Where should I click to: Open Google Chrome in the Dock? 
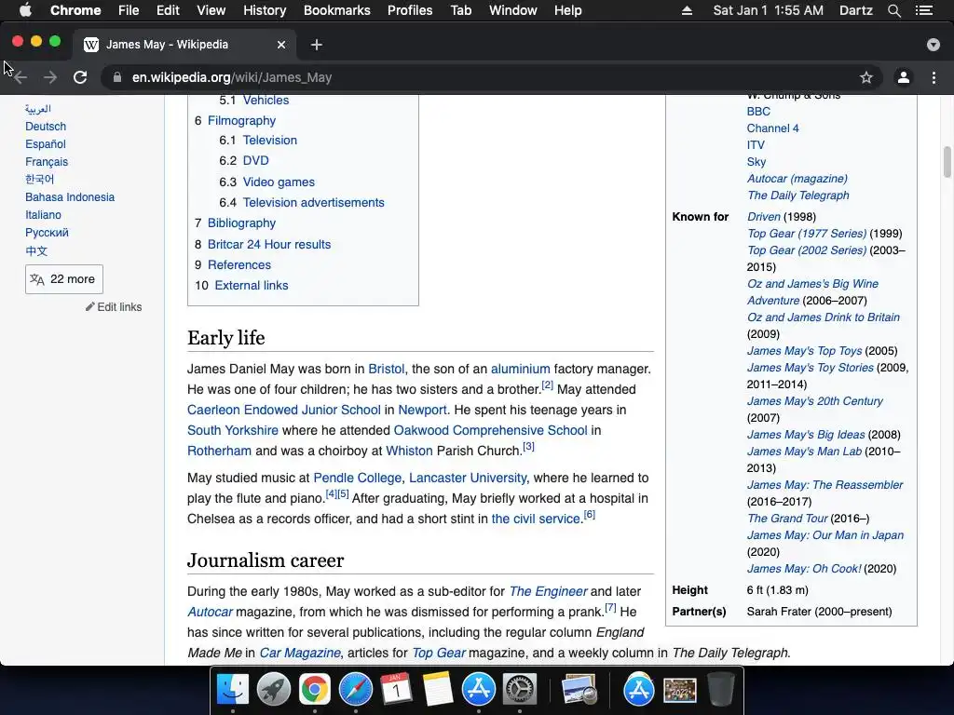coord(315,689)
